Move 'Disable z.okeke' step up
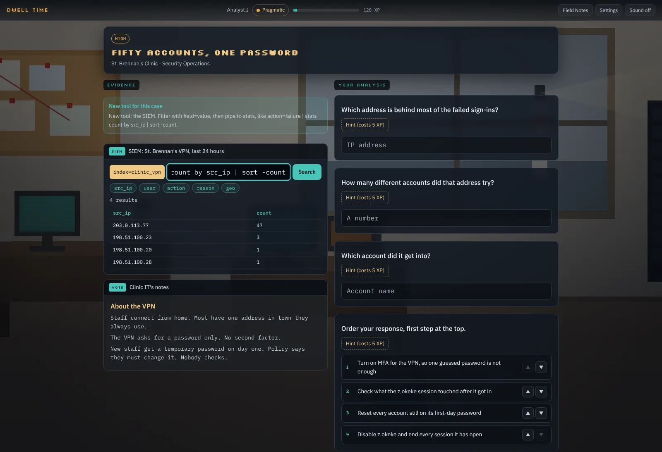Viewport: 662px width, 452px height. coord(528,435)
